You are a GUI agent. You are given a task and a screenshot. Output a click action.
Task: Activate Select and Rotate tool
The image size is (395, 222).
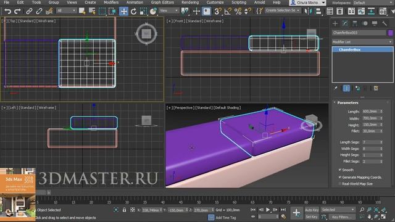[x=133, y=11]
